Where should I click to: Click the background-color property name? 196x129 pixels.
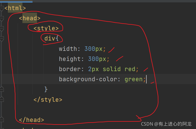[88, 79]
